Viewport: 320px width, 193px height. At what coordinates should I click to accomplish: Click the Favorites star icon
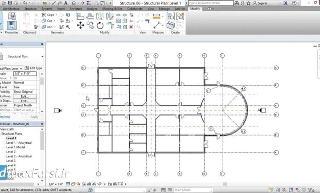pos(248,3)
